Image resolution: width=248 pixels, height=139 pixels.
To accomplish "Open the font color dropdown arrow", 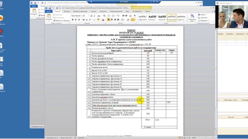I will point(105,20).
